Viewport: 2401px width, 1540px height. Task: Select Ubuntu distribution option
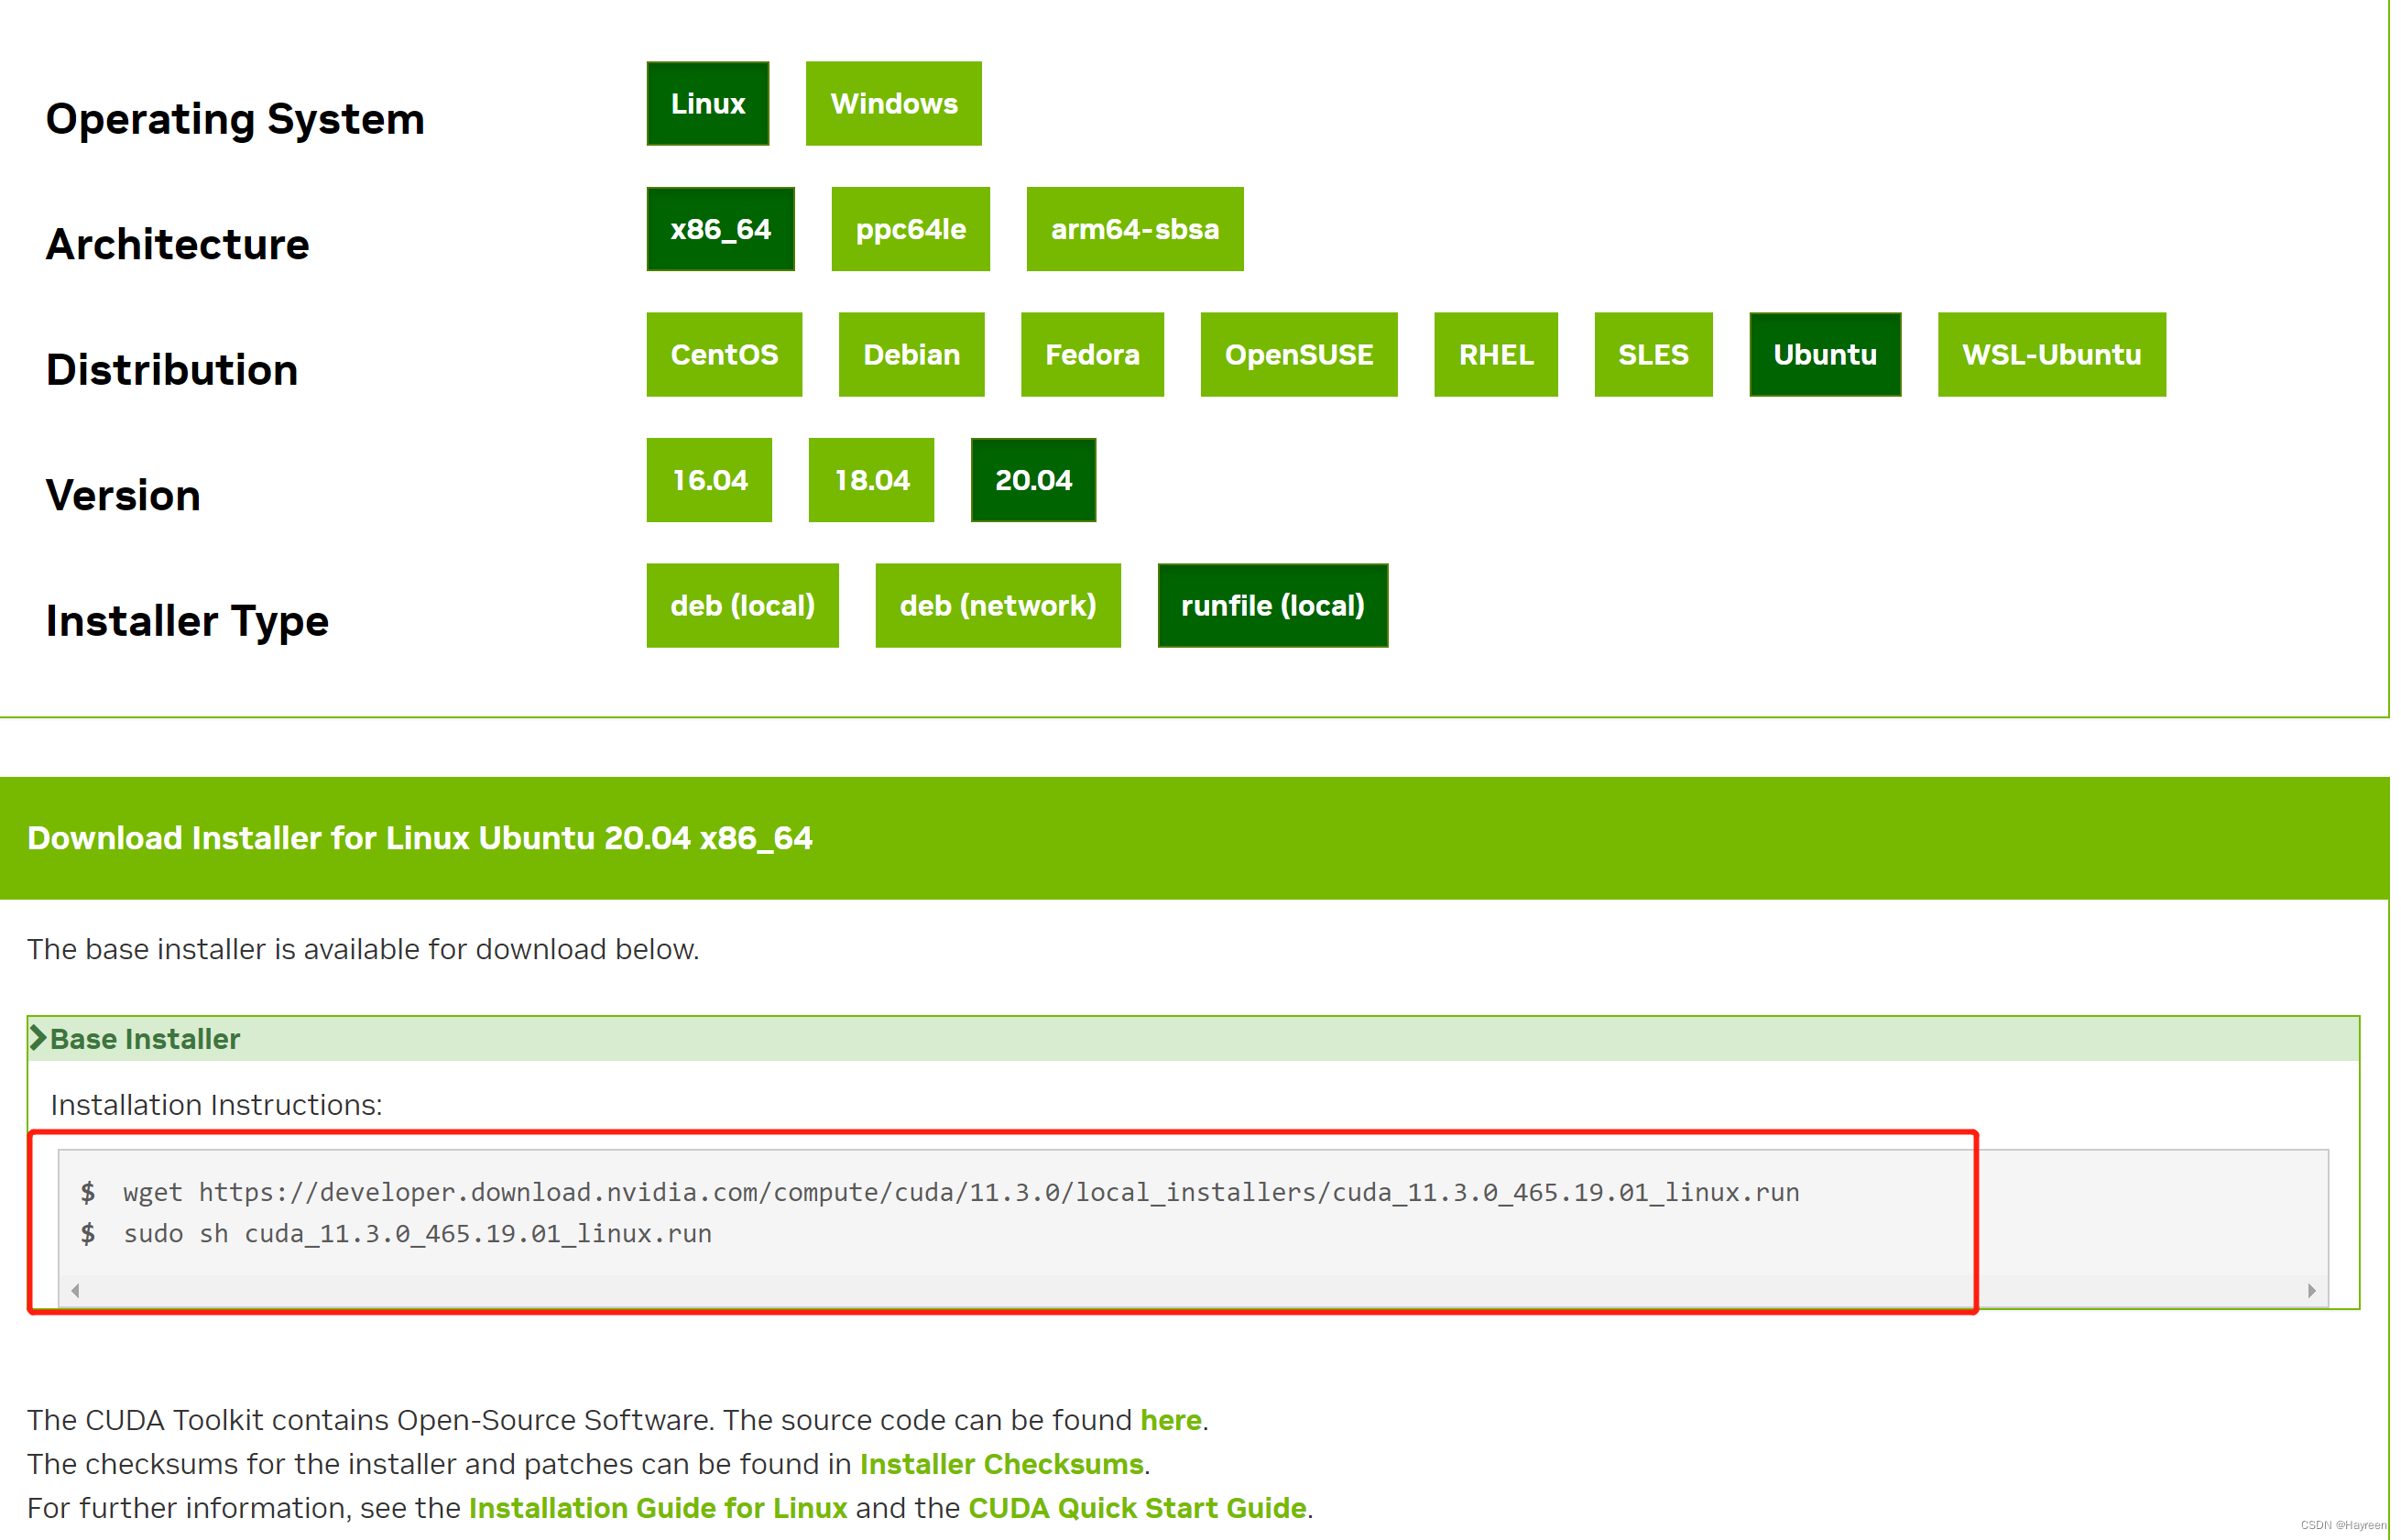click(x=1827, y=355)
